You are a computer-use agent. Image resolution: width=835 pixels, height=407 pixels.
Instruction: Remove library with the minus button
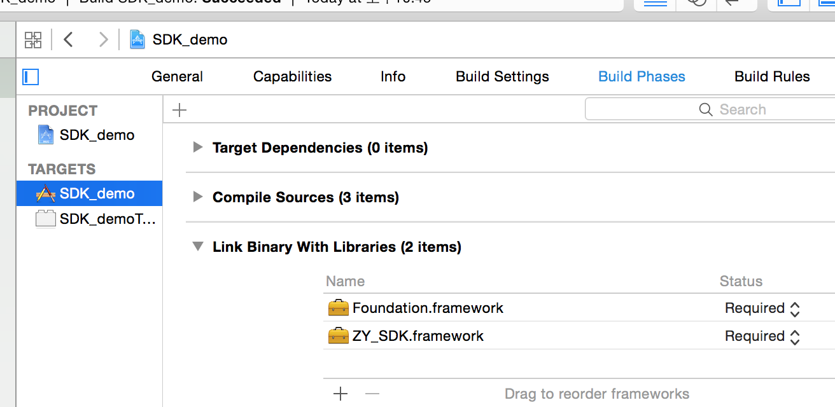372,394
